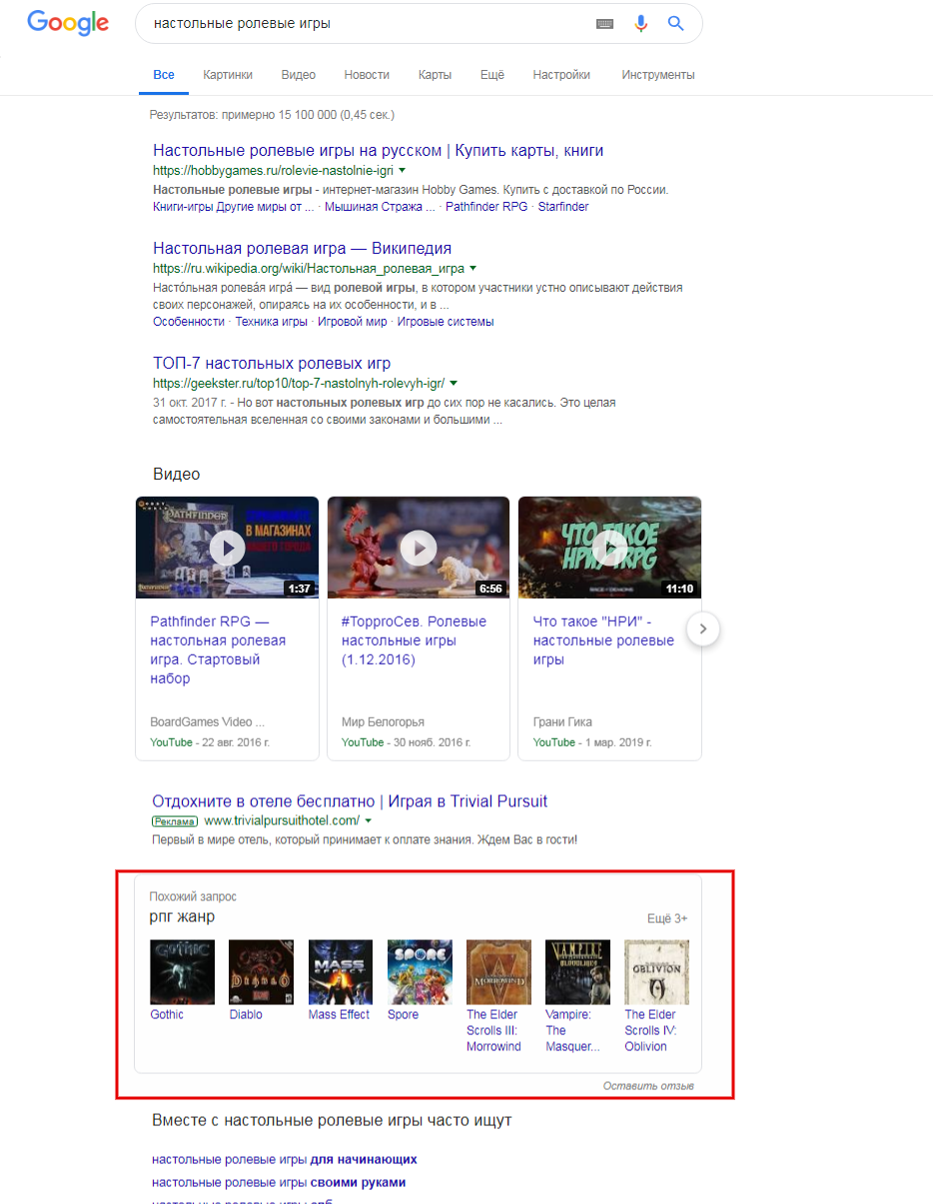Click Оставить отзыв feedback link
Screen dimensions: 933x1204
click(x=648, y=1086)
